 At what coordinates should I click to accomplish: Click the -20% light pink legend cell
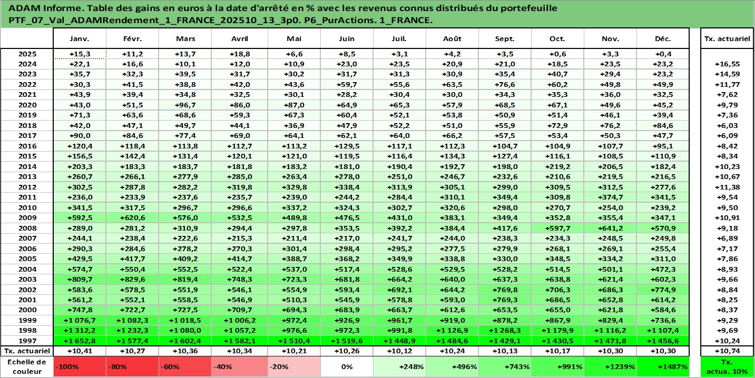click(x=294, y=366)
